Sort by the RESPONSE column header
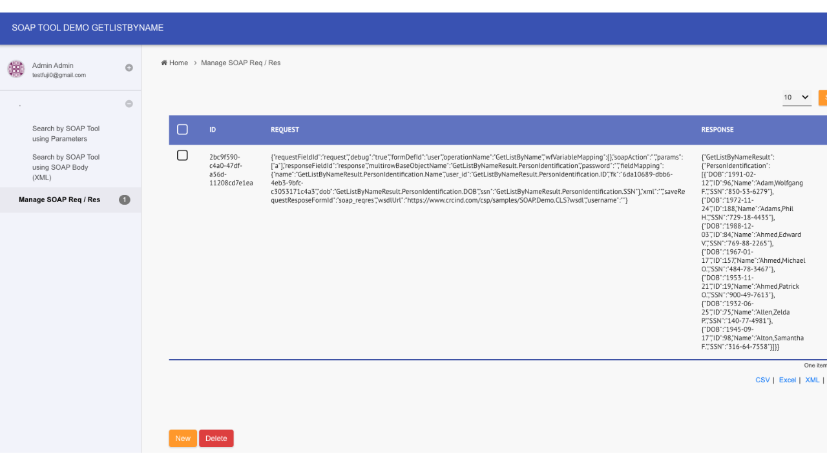This screenshot has height=465, width=827. (x=717, y=130)
